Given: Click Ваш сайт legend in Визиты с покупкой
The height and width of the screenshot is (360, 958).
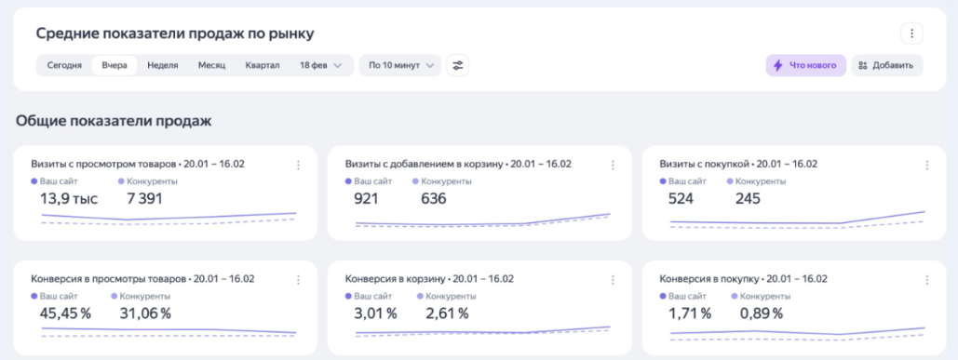Looking at the screenshot, I should pos(683,181).
